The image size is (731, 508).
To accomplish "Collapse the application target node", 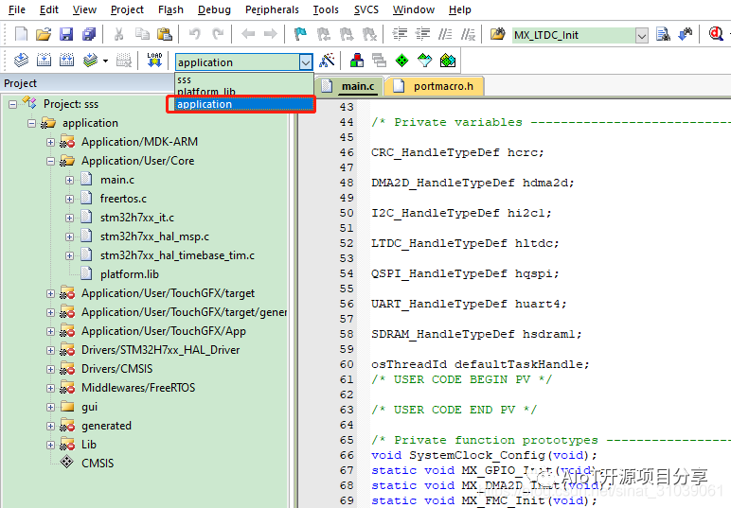I will tap(31, 123).
